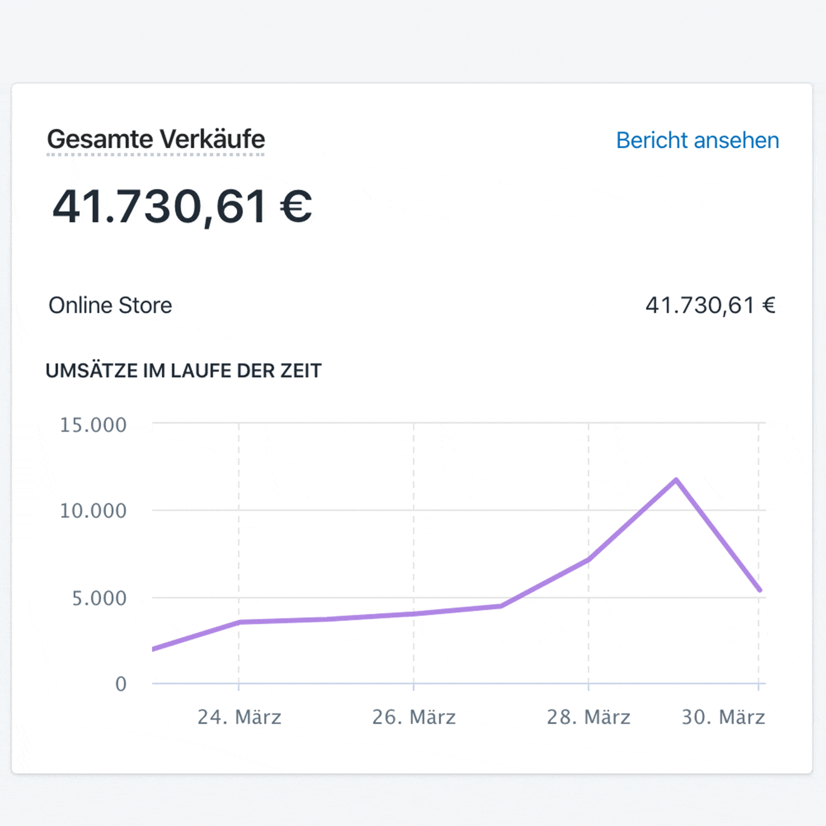
Task: Click the line's end point at 30. März
Action: click(760, 590)
